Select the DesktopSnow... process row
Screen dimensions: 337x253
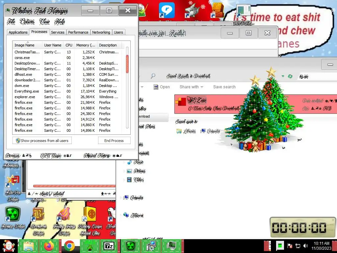pos(67,63)
